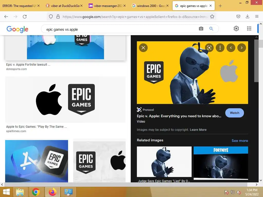Open Epic v. Apple: Everything you need title

click(179, 116)
